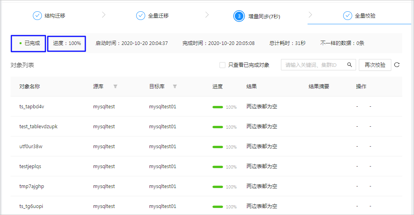Click the 启动时间 2020-10-20 20:04:37 text
414x215 pixels.
131,43
